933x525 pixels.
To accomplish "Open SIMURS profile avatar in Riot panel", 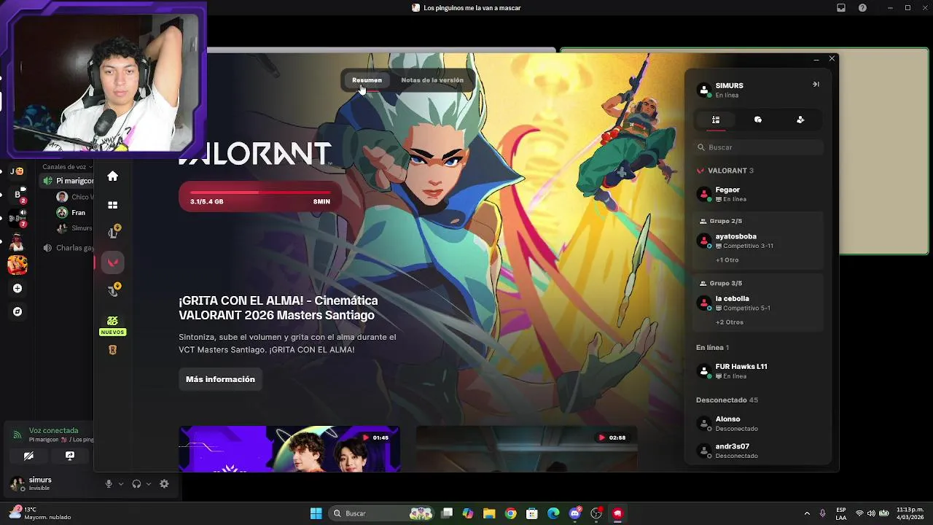I will coord(704,90).
